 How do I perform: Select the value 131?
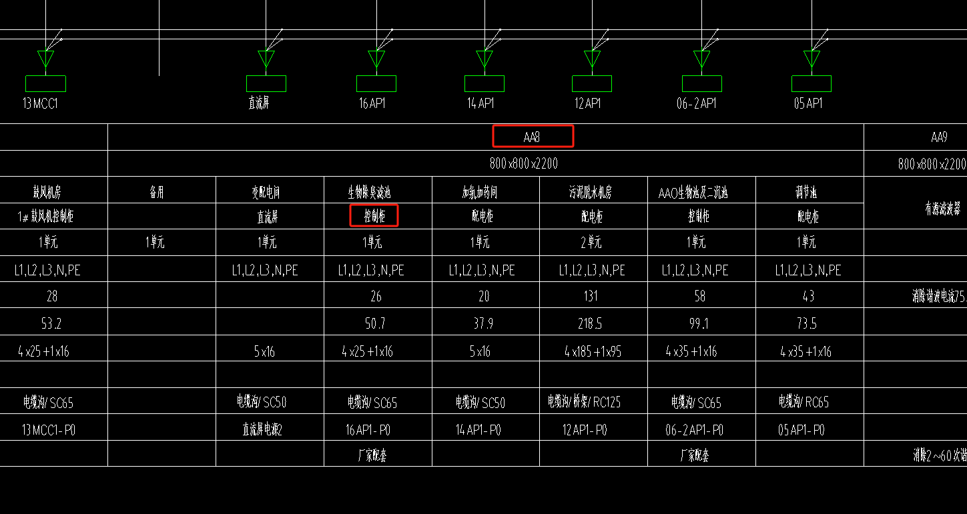[x=590, y=296]
